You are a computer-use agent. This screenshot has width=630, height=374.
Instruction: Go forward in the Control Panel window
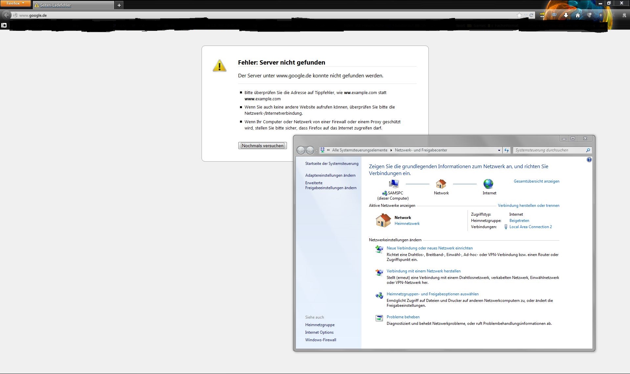pyautogui.click(x=310, y=150)
